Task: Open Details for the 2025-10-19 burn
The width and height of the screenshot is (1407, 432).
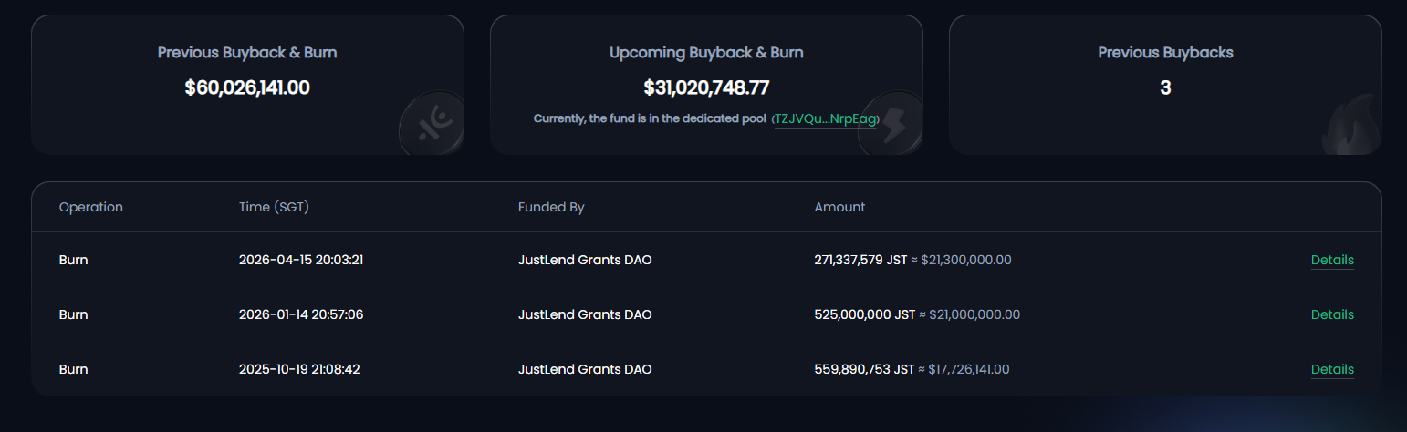Action: (1332, 369)
